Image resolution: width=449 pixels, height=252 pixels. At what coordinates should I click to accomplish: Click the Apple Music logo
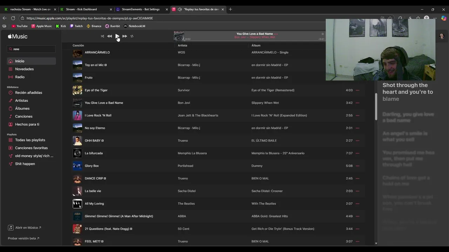tap(18, 36)
